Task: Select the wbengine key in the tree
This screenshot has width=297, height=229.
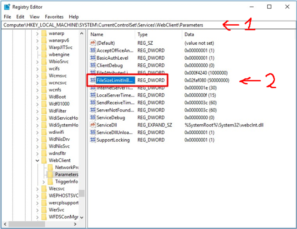Action: 59,54
